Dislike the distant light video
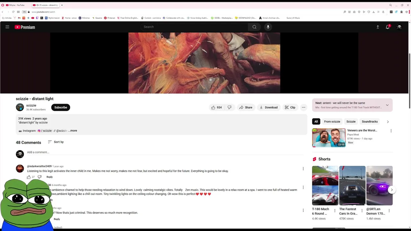Viewport: 411px width, 231px height. [x=230, y=107]
